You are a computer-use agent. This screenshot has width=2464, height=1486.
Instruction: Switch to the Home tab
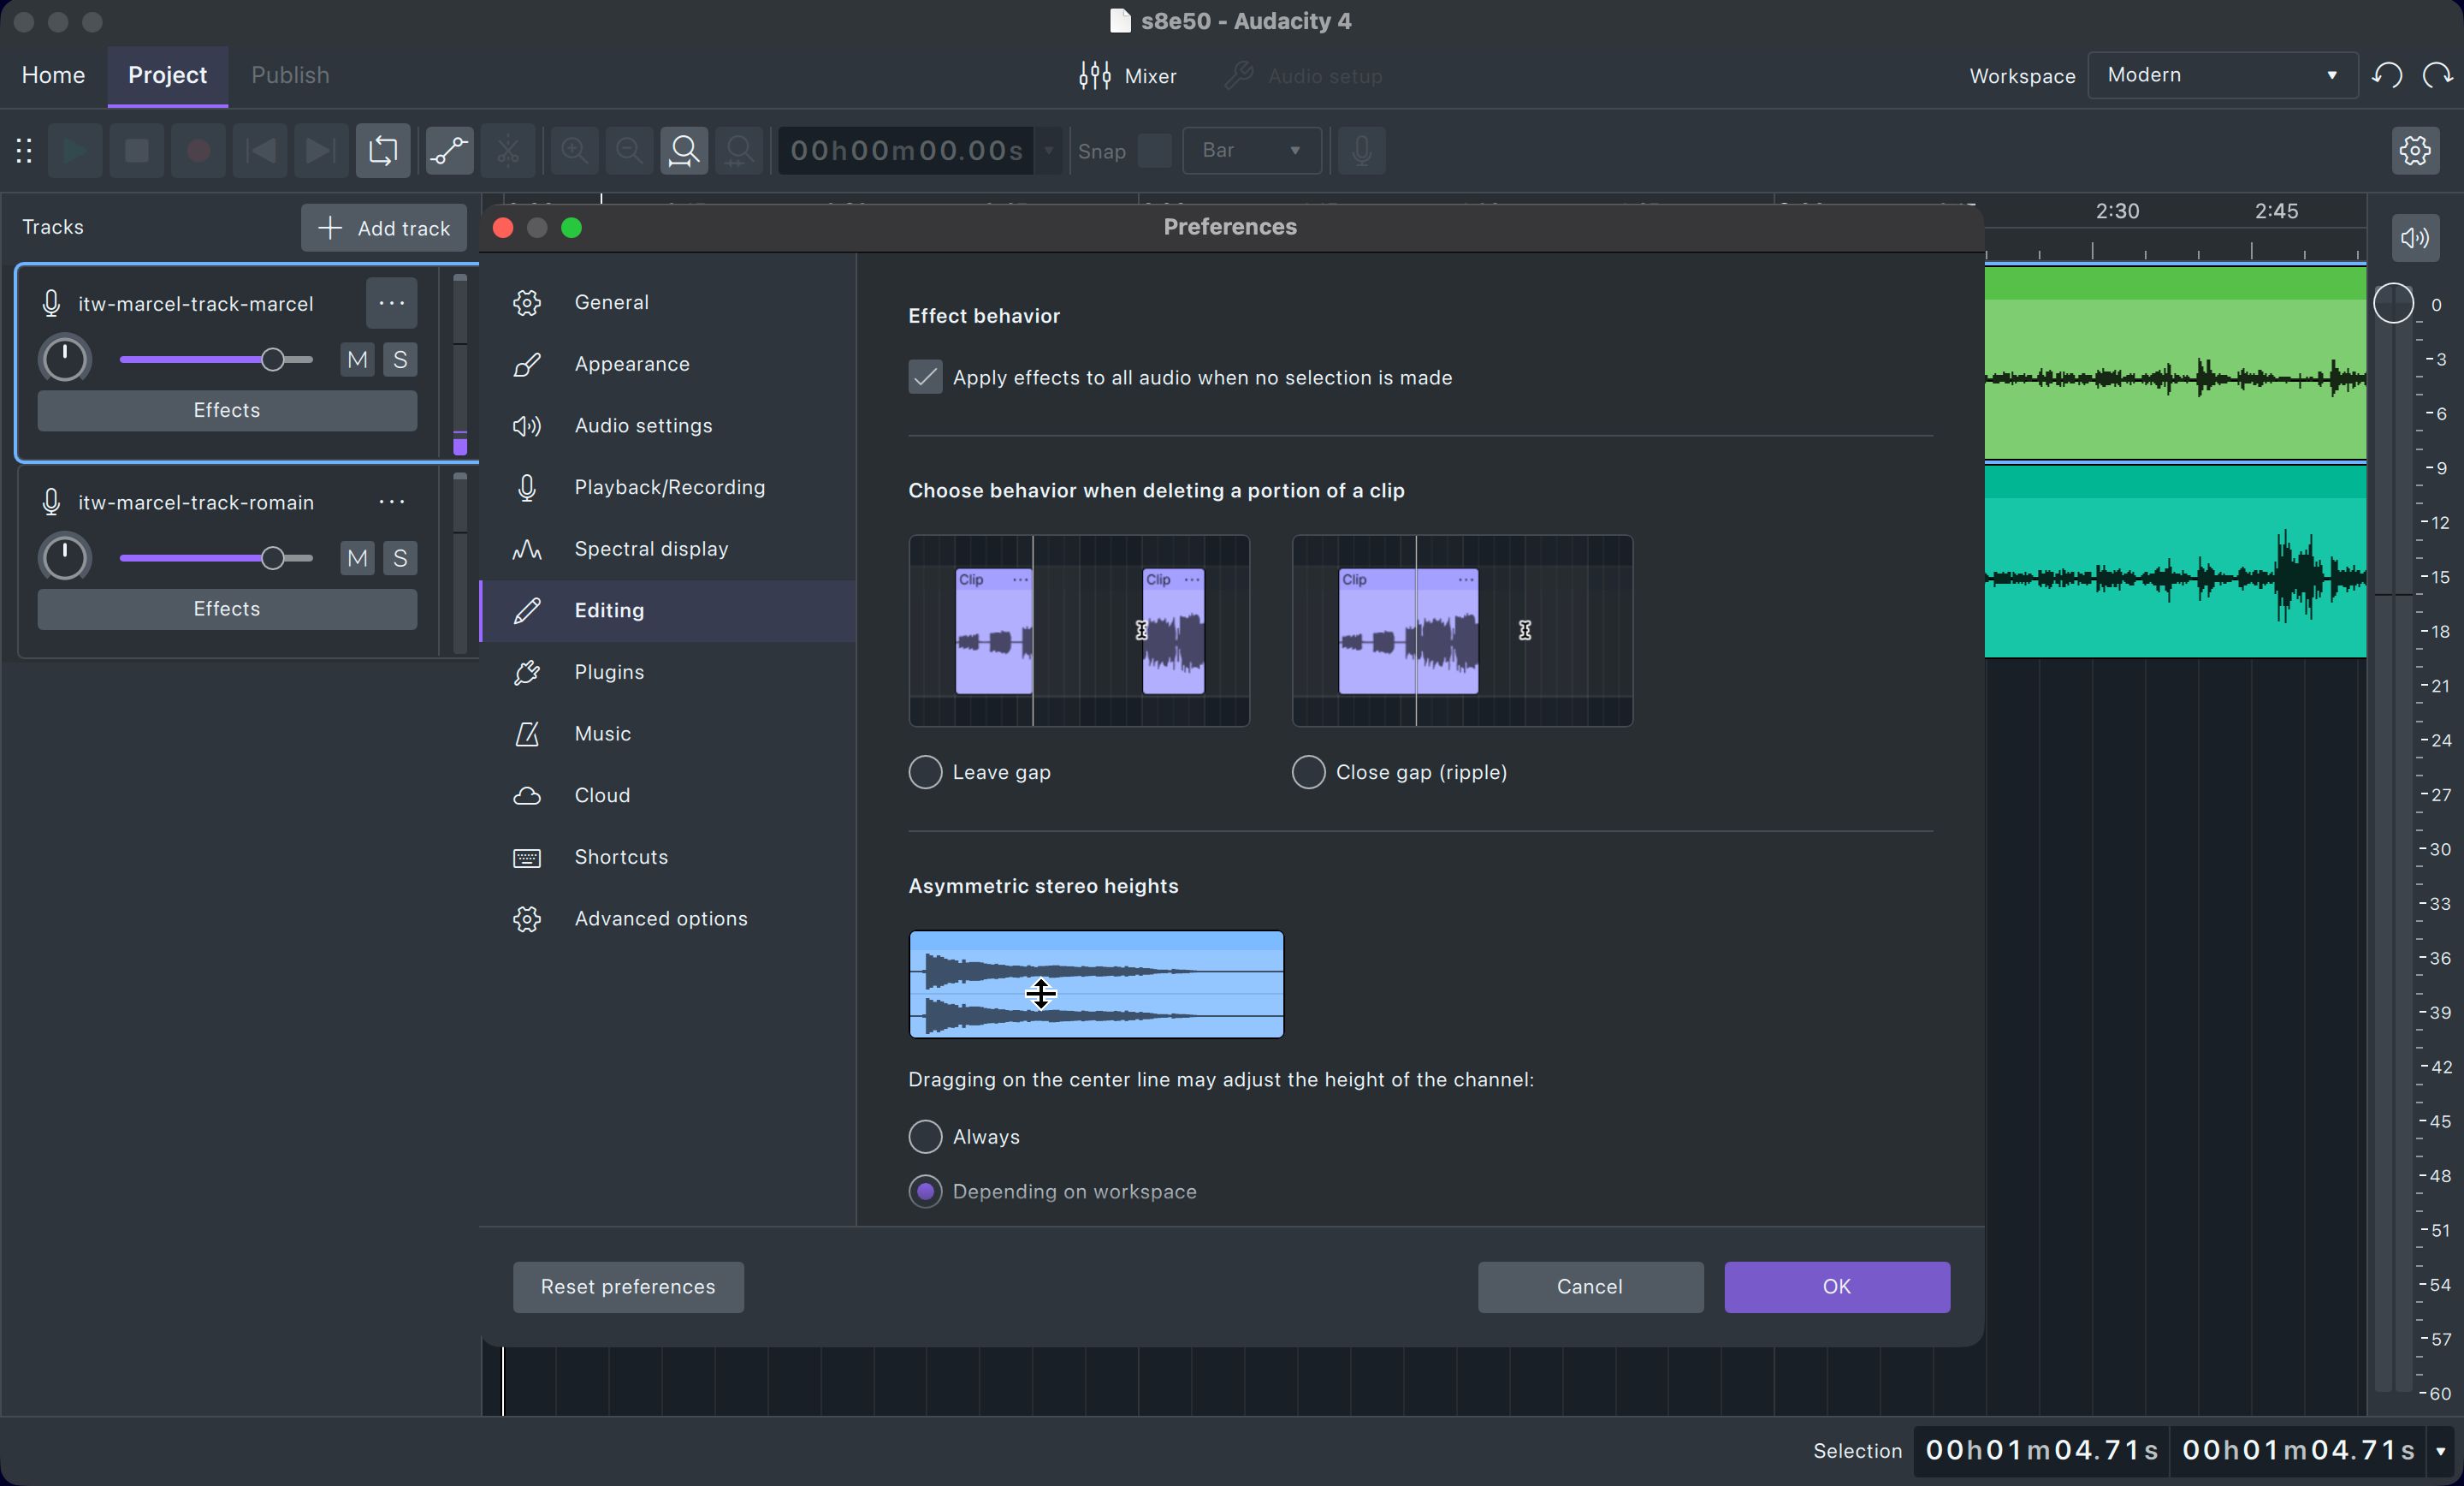(53, 74)
